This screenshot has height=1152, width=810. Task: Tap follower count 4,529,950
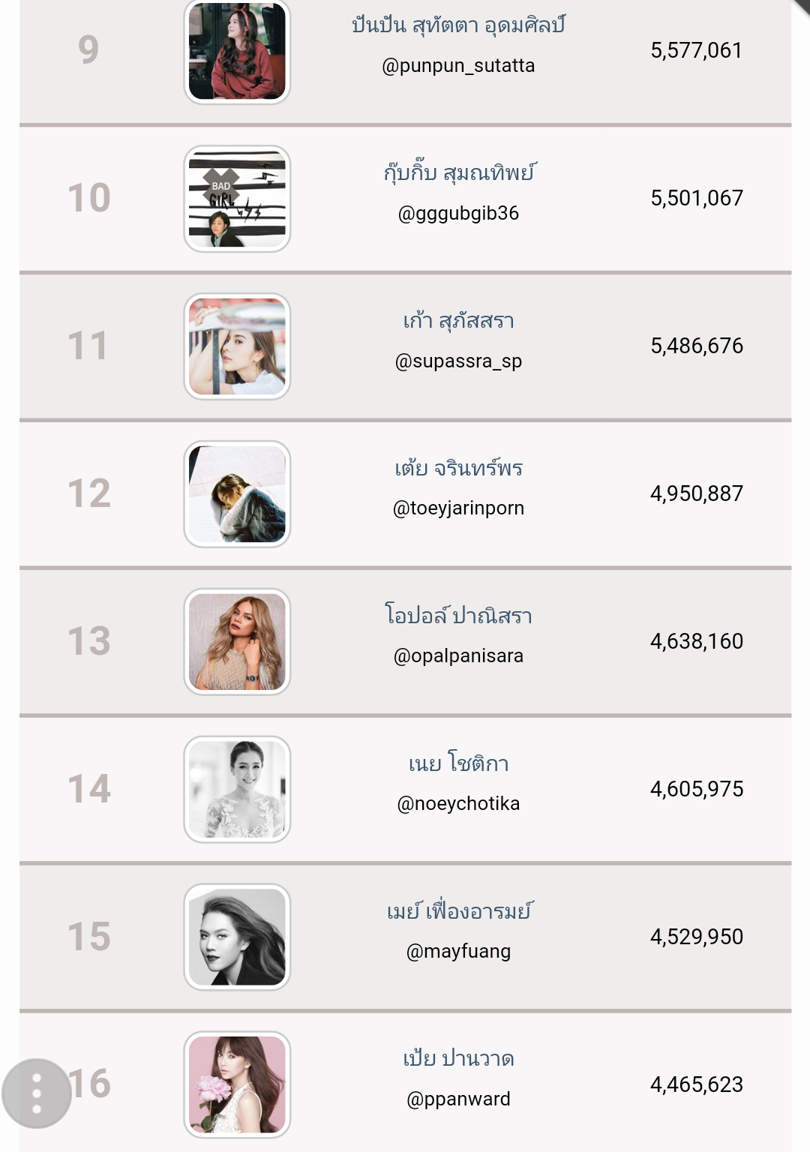[x=697, y=937]
